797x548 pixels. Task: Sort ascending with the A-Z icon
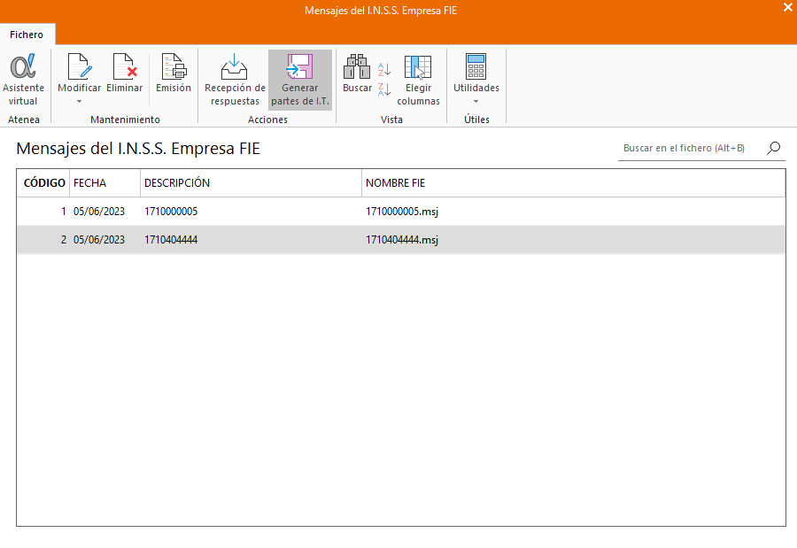point(384,69)
